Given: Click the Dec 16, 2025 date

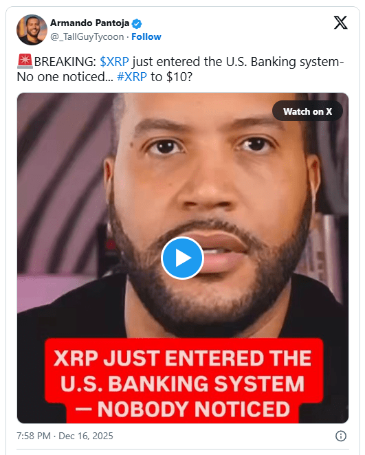Looking at the screenshot, I should click(x=86, y=436).
